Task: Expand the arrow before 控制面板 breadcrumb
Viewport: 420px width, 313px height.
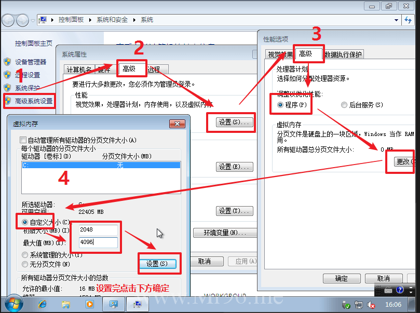Action: [x=52, y=20]
